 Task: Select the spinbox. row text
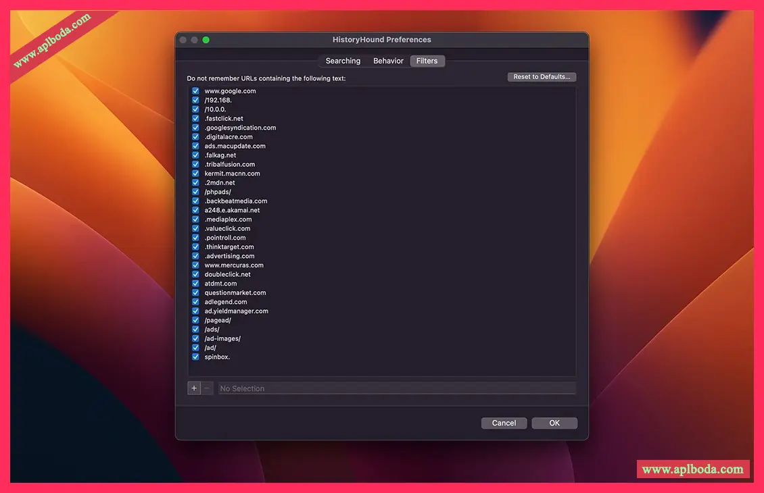[x=217, y=357]
